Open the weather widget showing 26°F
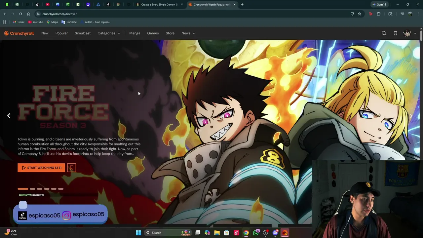 10,233
